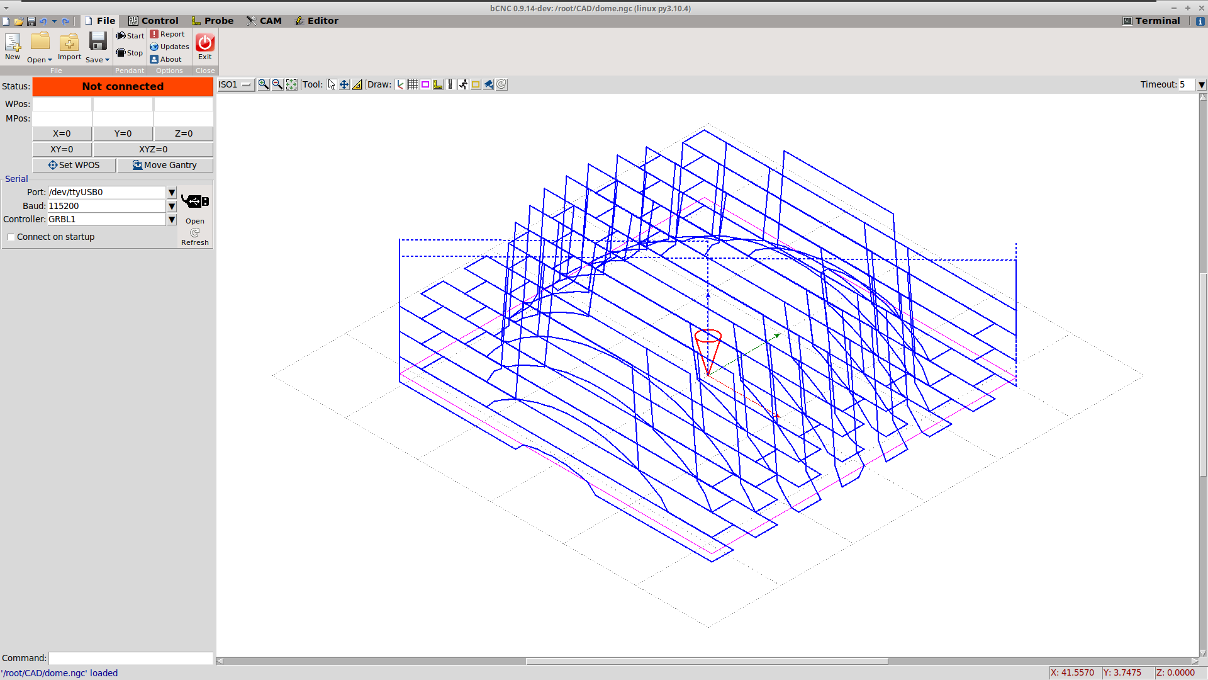Toggle the X=0 work position field
Viewport: 1208px width, 680px height.
coord(62,133)
